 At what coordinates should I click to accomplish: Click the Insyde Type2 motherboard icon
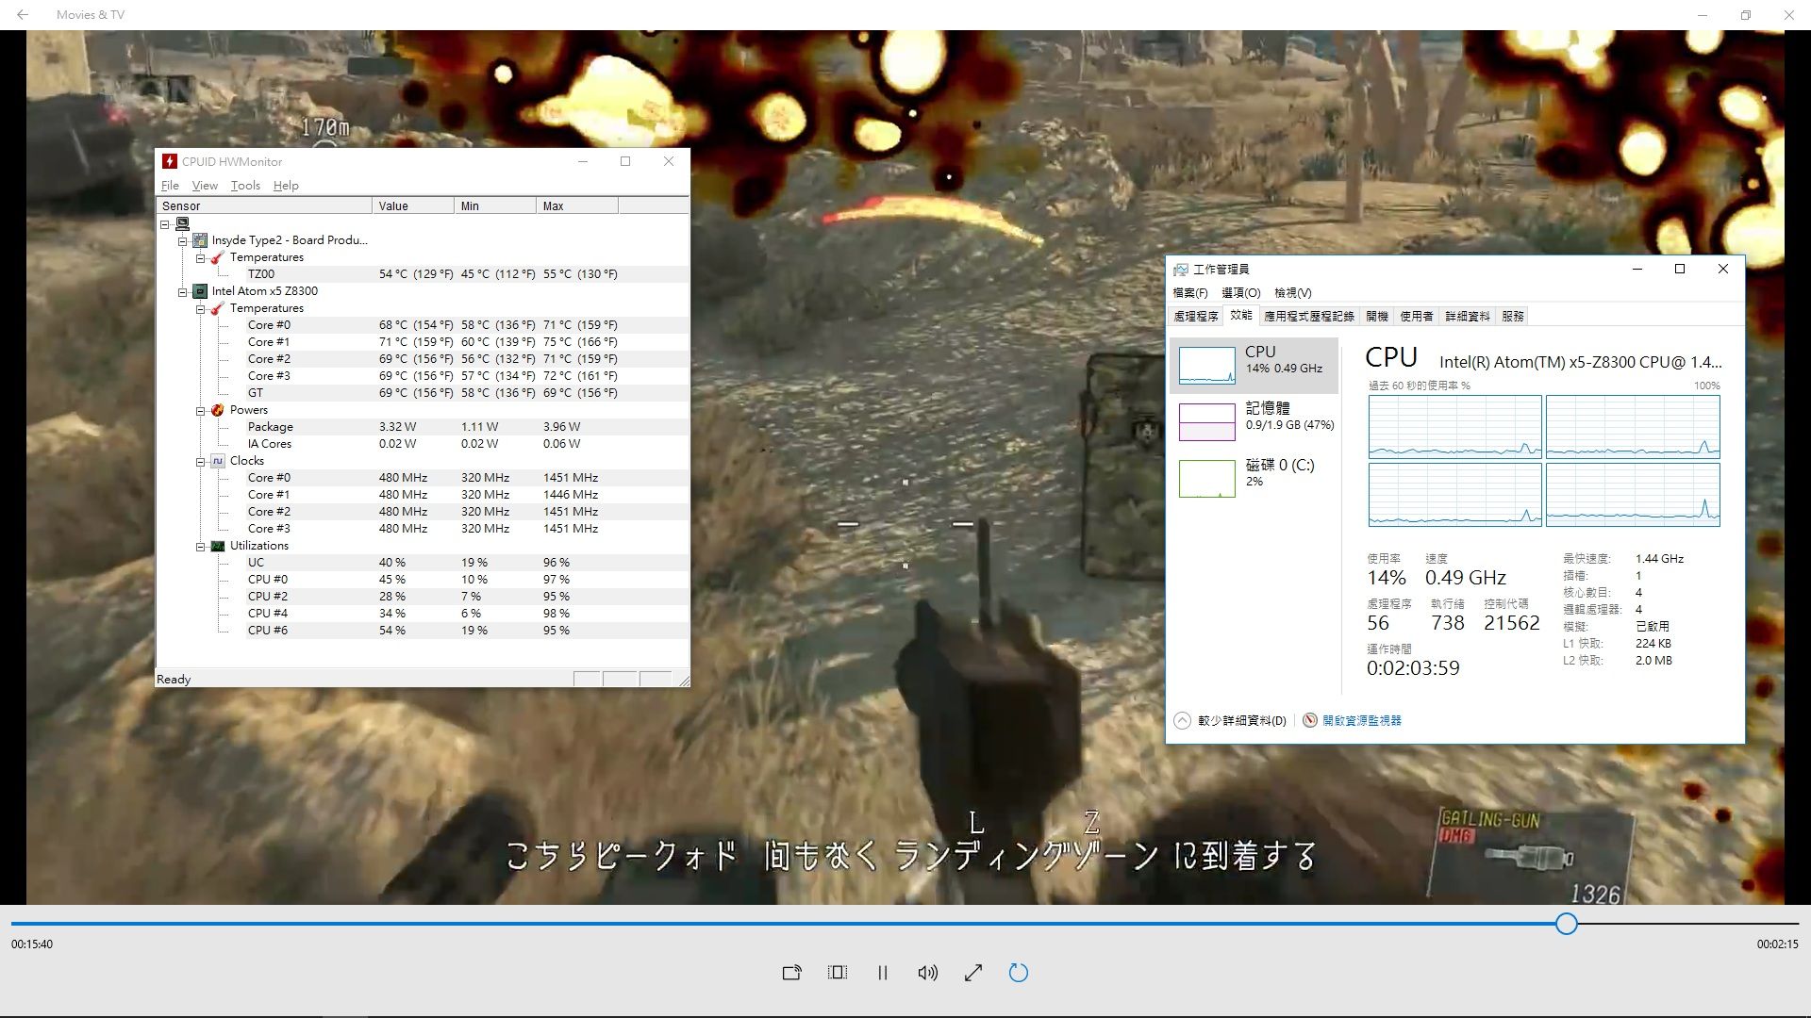pos(200,240)
